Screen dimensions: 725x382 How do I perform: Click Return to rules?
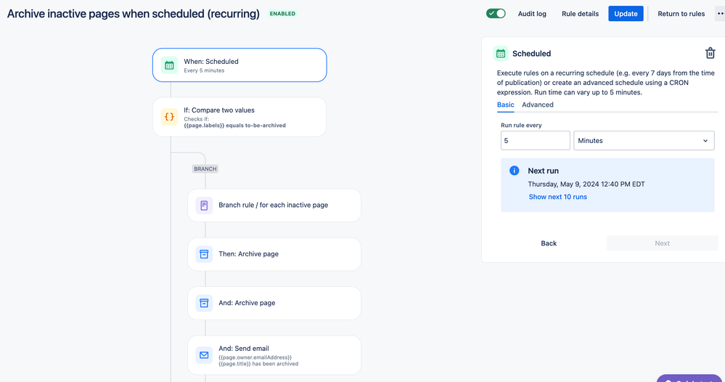681,14
